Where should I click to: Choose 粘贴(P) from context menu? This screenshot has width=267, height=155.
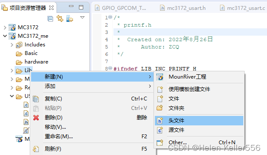[x=92, y=108]
